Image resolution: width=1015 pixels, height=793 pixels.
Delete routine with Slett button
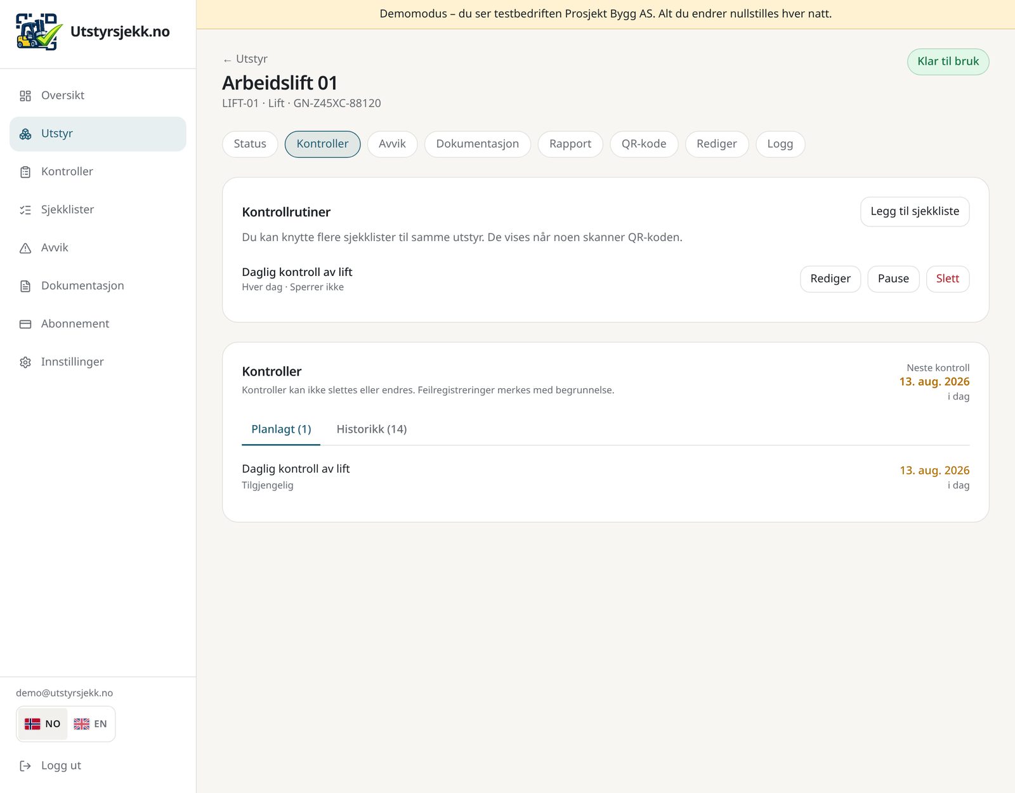(x=948, y=279)
